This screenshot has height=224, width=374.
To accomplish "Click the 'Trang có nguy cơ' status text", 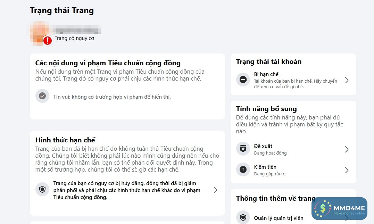I will coord(74,38).
